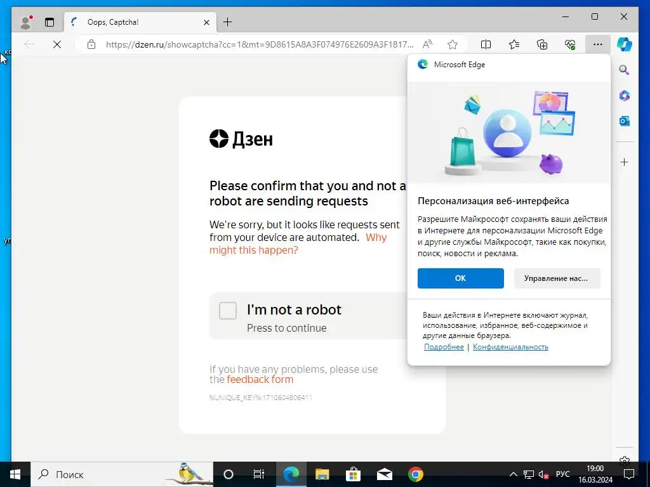Open Chrome from taskbar
Image resolution: width=650 pixels, height=487 pixels.
415,474
